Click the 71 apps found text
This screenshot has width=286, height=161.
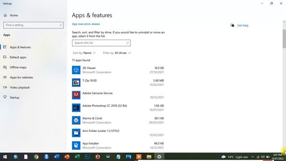tap(81, 60)
